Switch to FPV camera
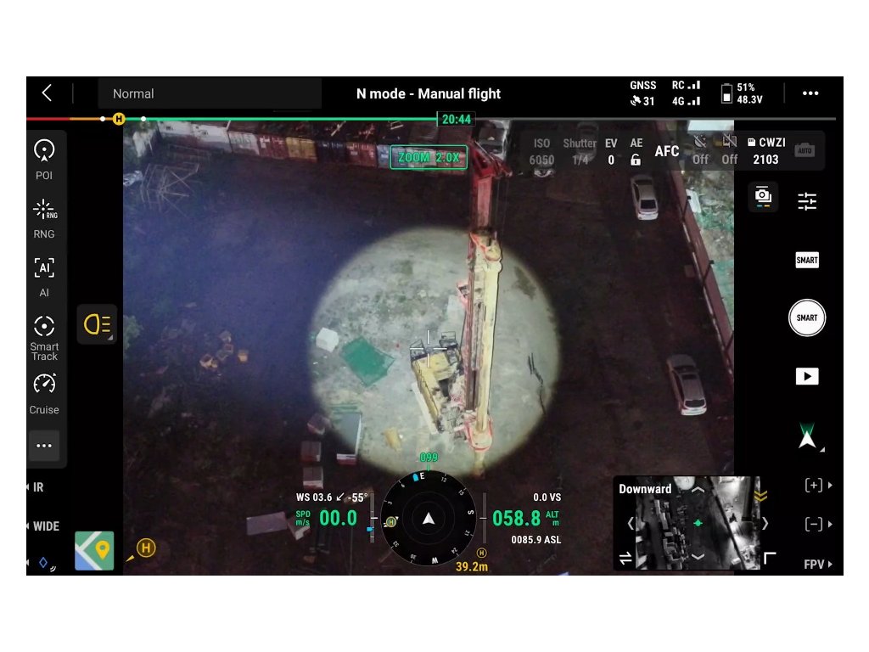This screenshot has height=652, width=869. pyautogui.click(x=817, y=564)
